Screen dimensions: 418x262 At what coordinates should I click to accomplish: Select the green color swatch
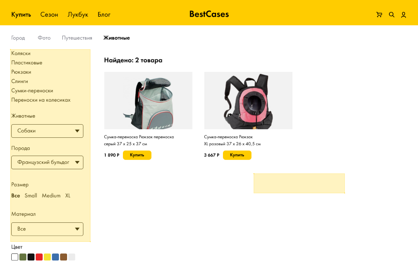click(23, 257)
